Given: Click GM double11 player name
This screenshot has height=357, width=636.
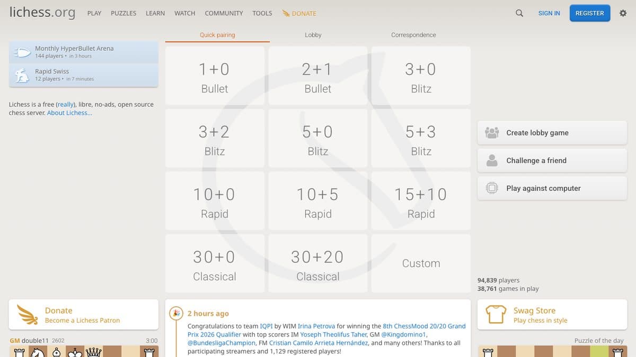Looking at the screenshot, I should pyautogui.click(x=29, y=341).
